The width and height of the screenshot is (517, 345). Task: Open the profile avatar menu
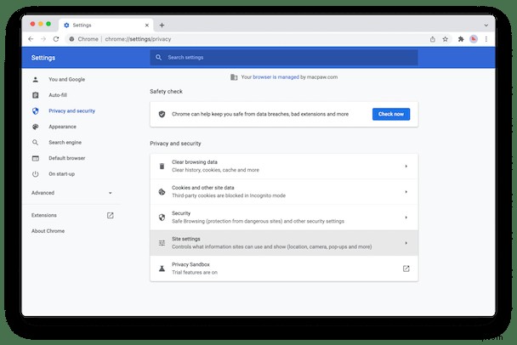point(474,39)
